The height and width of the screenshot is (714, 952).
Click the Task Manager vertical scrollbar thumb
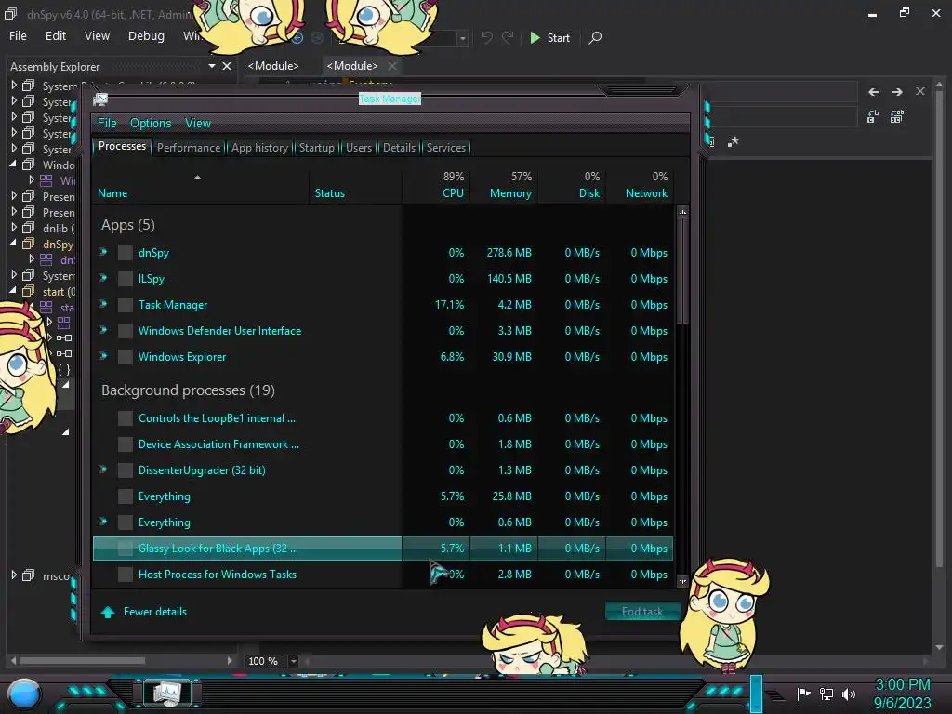coord(682,270)
